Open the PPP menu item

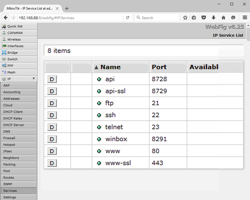coord(19,66)
